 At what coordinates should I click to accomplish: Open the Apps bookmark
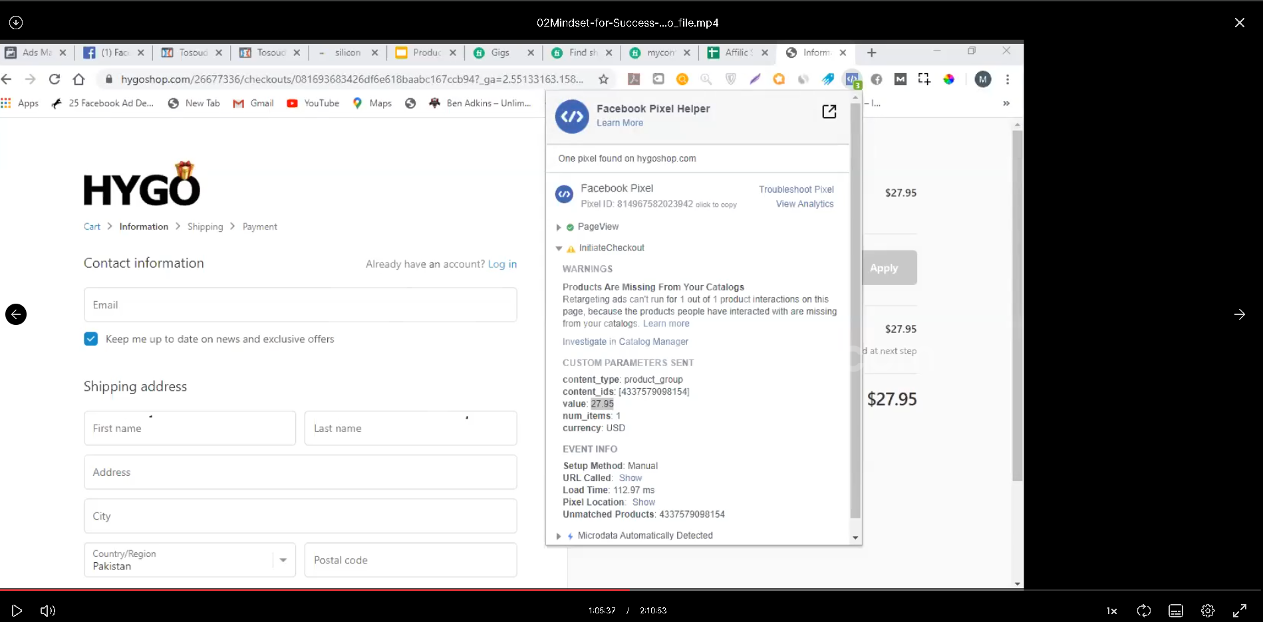[20, 103]
